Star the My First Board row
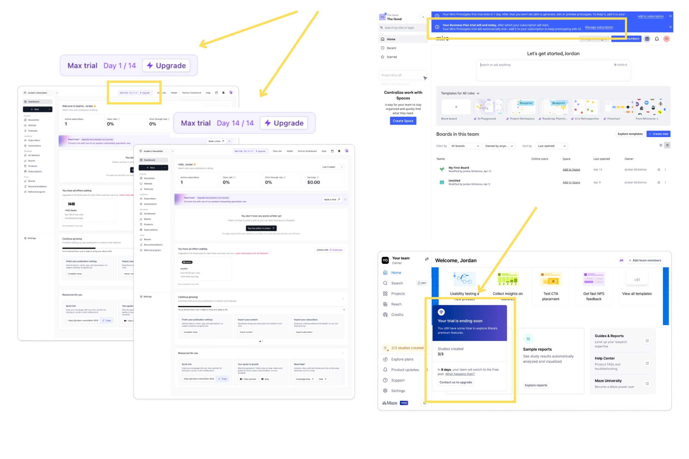This screenshot has height=459, width=689. 659,170
